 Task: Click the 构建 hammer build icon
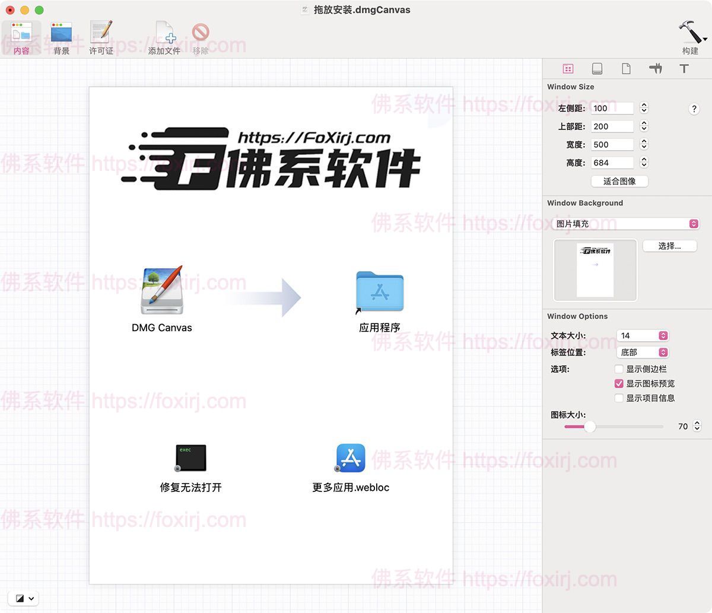tap(690, 33)
